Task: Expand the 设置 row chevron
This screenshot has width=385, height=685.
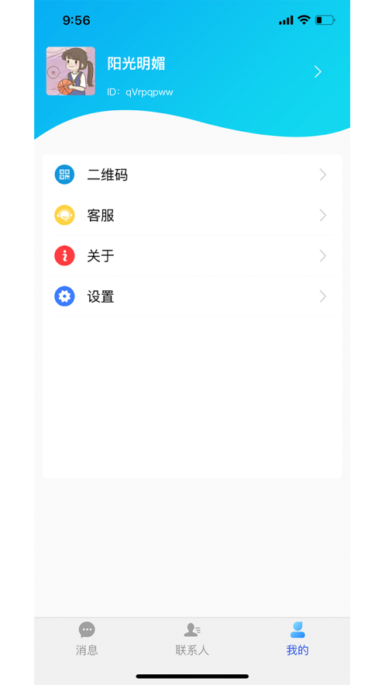Action: 323,296
